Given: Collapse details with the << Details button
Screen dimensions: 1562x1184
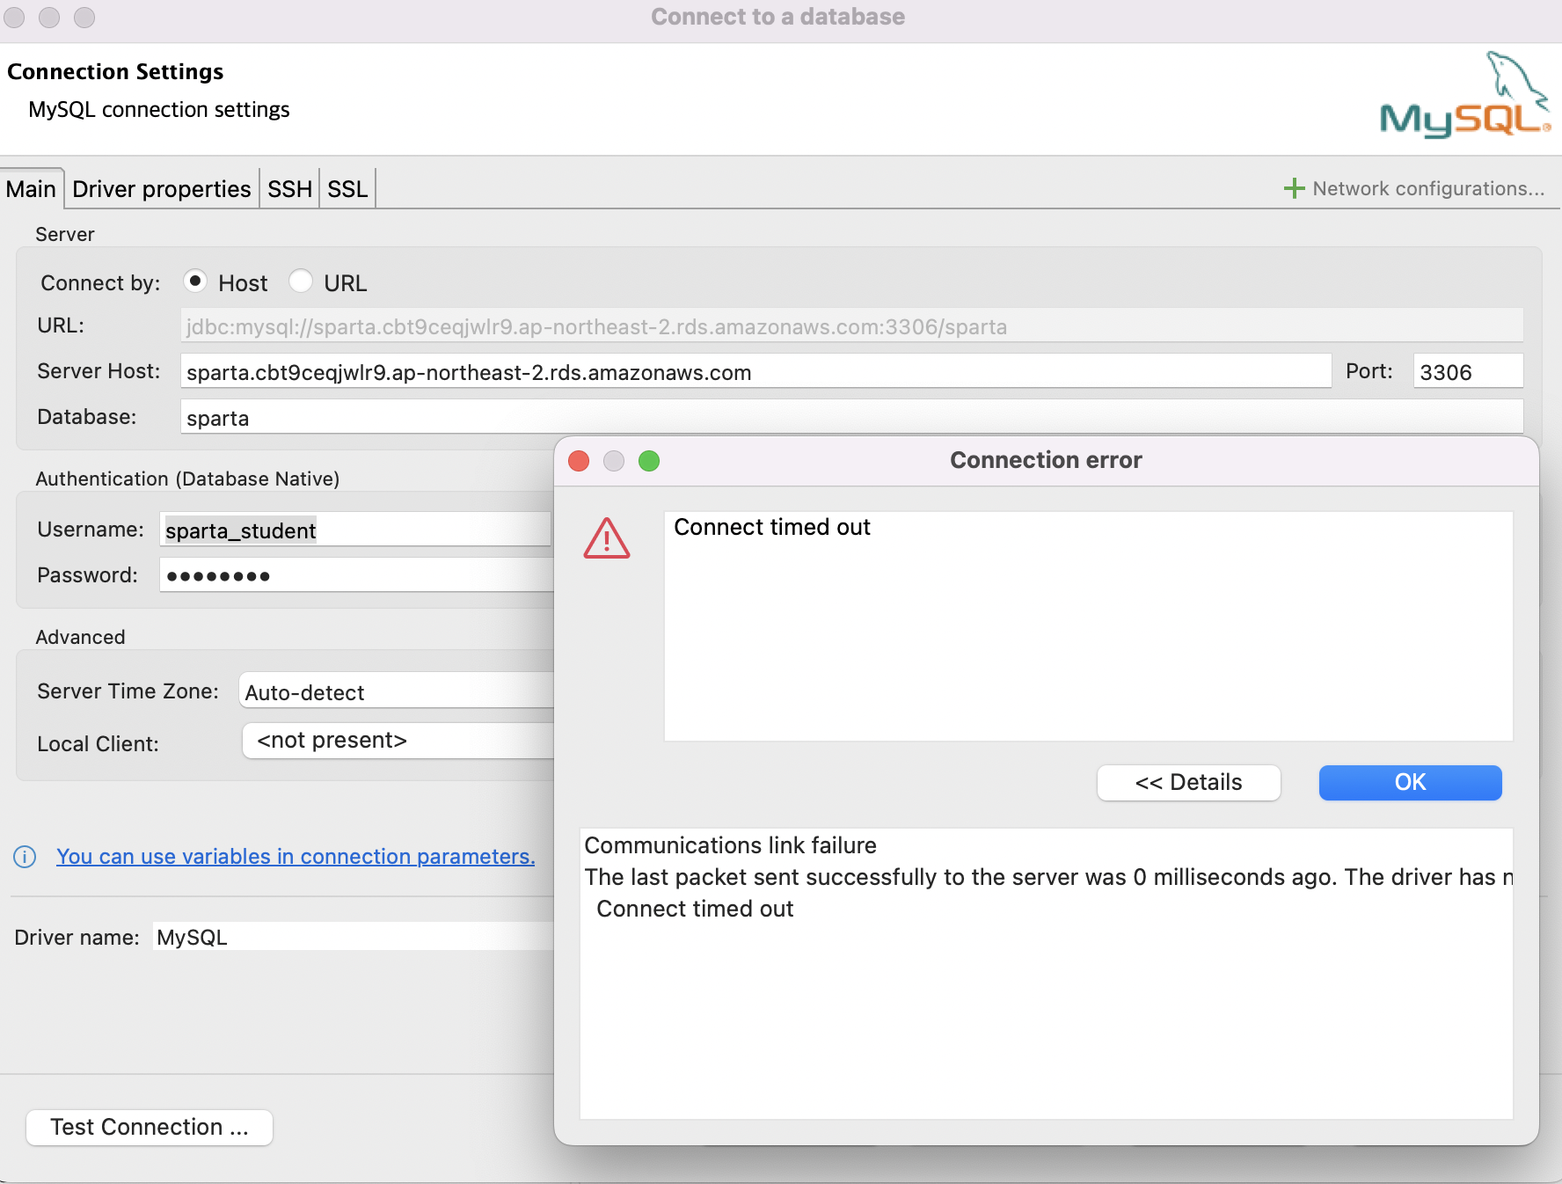Looking at the screenshot, I should [x=1189, y=783].
